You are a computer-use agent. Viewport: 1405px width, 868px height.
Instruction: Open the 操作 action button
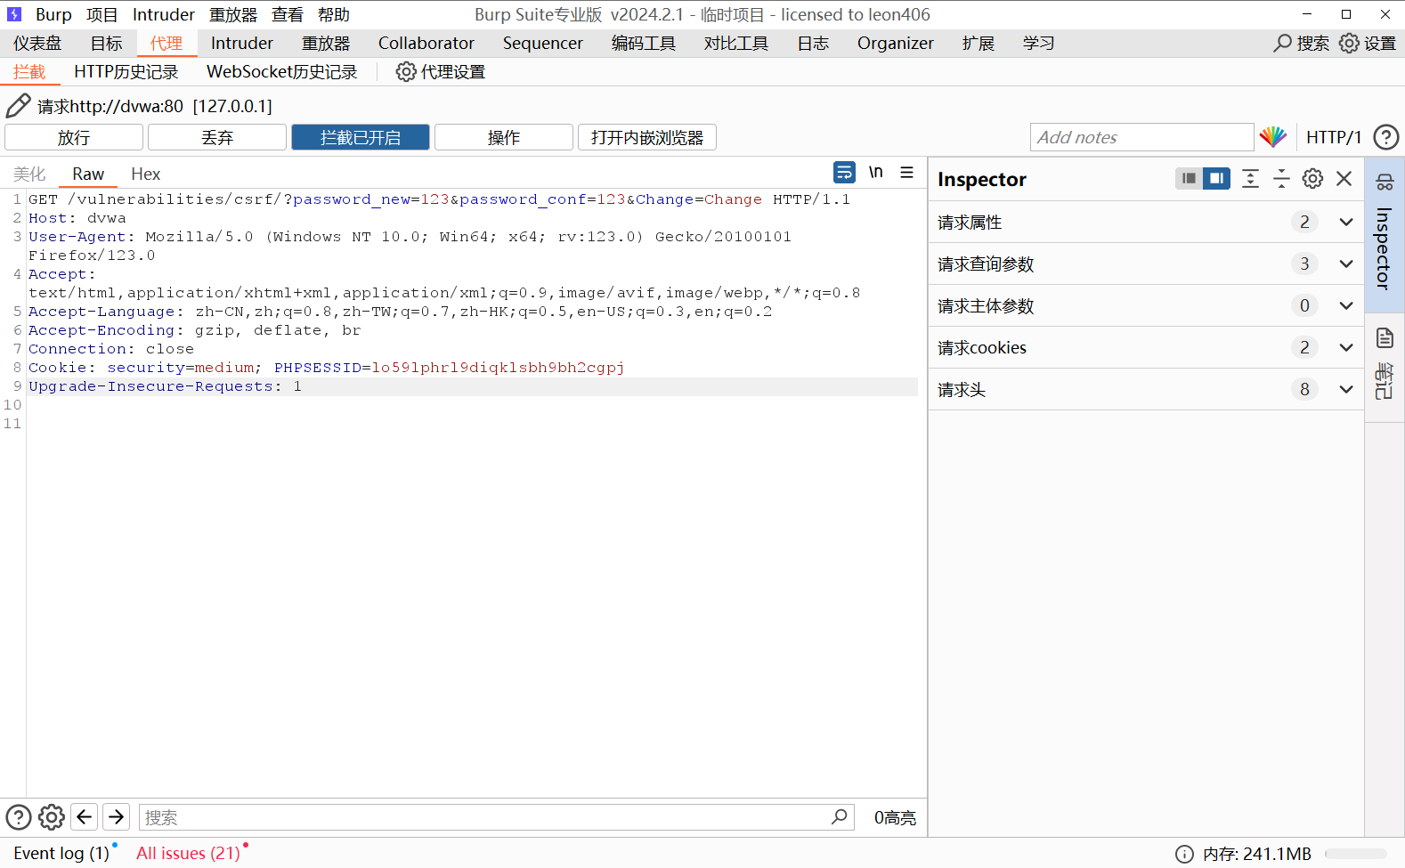504,137
